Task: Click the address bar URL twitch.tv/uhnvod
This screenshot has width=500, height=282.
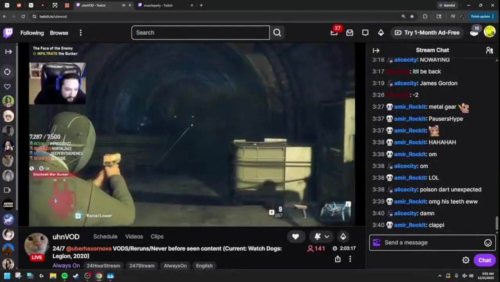Action: [x=53, y=16]
